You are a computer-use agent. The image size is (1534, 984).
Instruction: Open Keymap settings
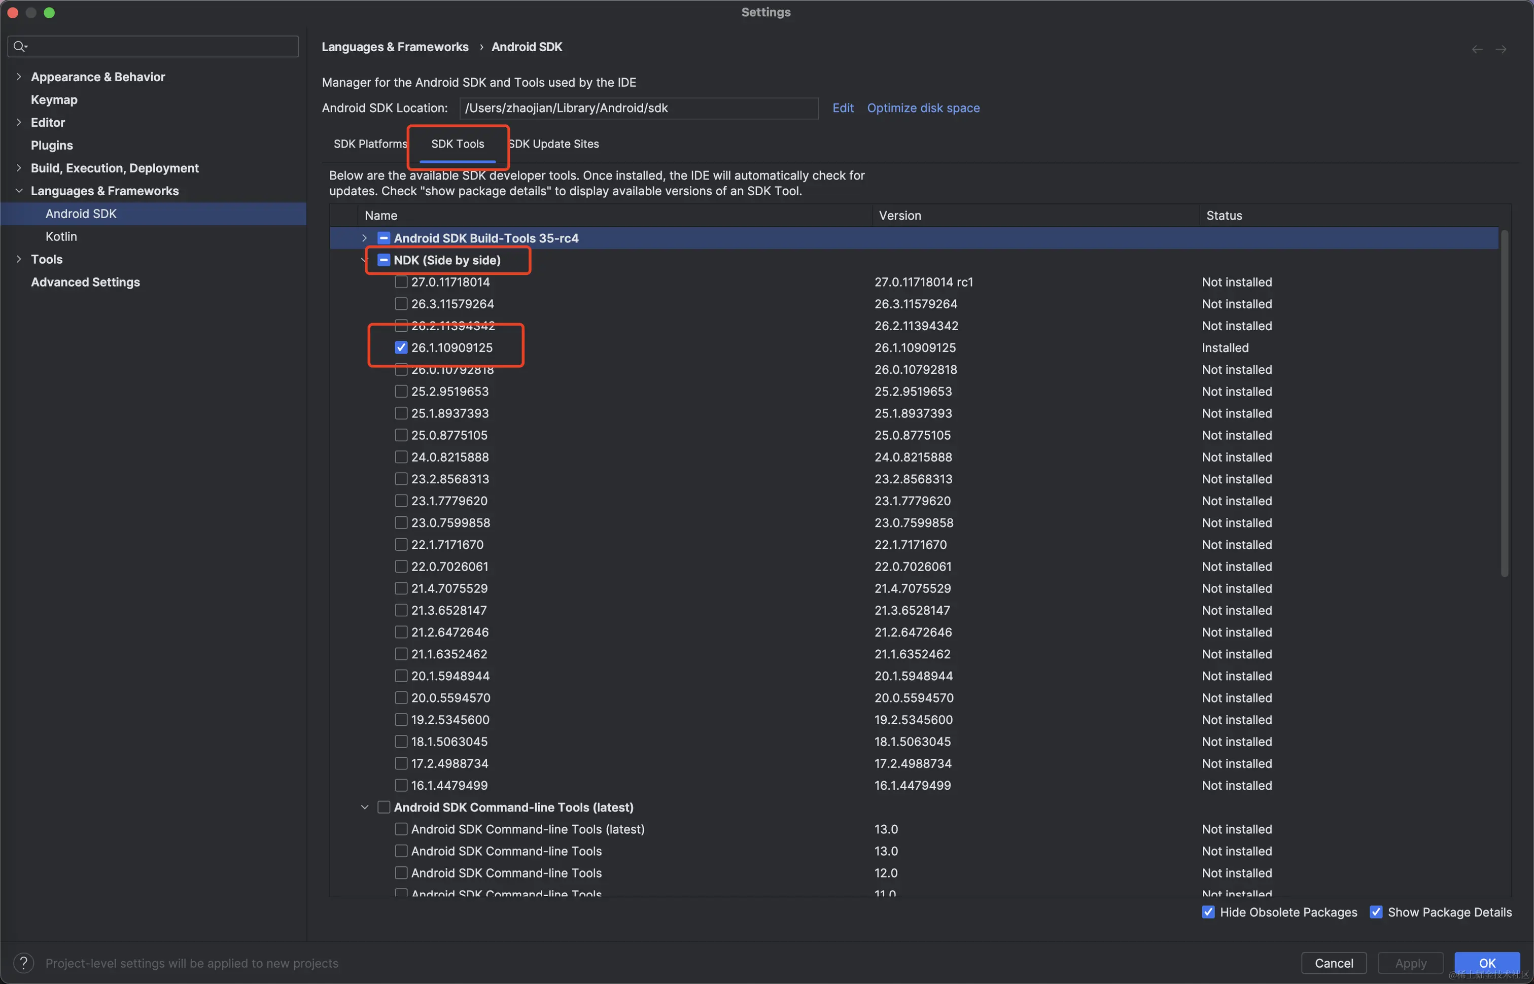[54, 100]
